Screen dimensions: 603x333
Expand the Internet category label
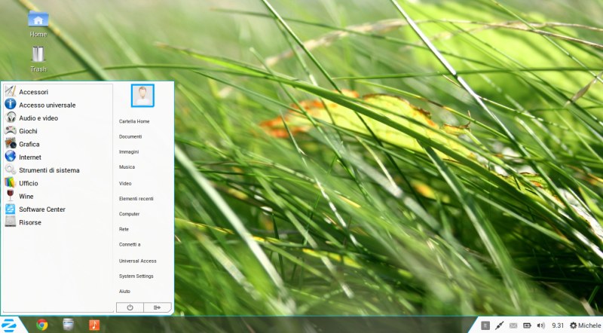tap(30, 157)
